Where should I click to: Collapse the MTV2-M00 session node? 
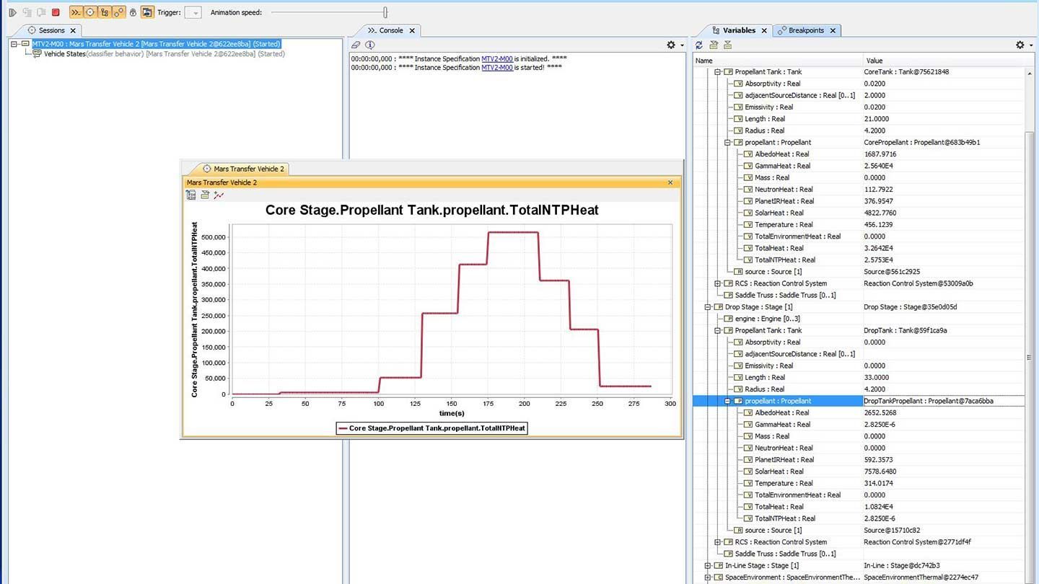[15, 44]
